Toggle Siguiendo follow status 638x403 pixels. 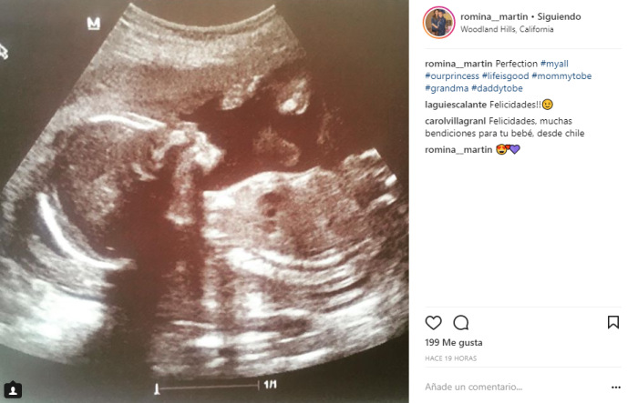coord(559,16)
